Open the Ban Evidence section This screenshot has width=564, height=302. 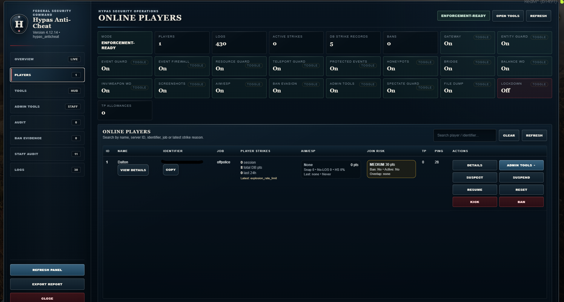point(47,138)
